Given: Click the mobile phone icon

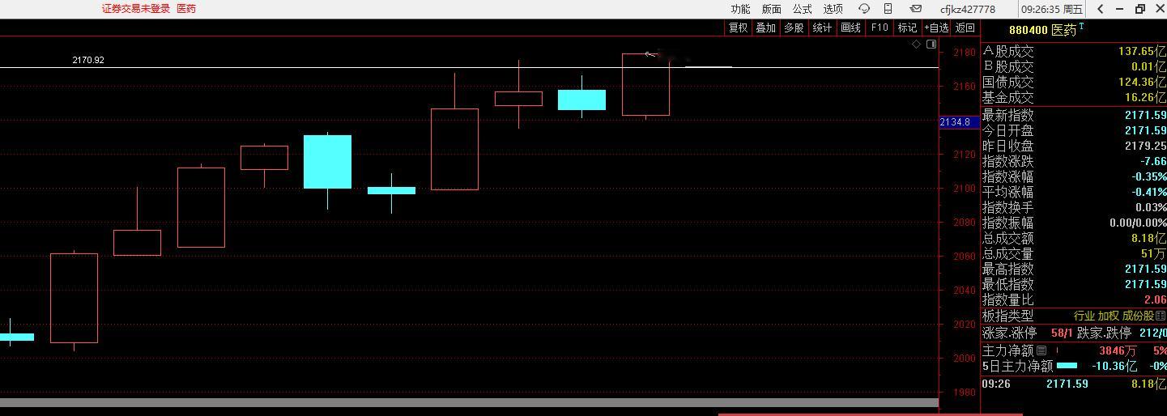Looking at the screenshot, I should tap(888, 9).
